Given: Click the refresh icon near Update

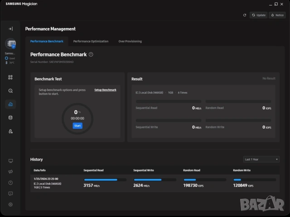Looking at the screenshot, I should (x=245, y=15).
